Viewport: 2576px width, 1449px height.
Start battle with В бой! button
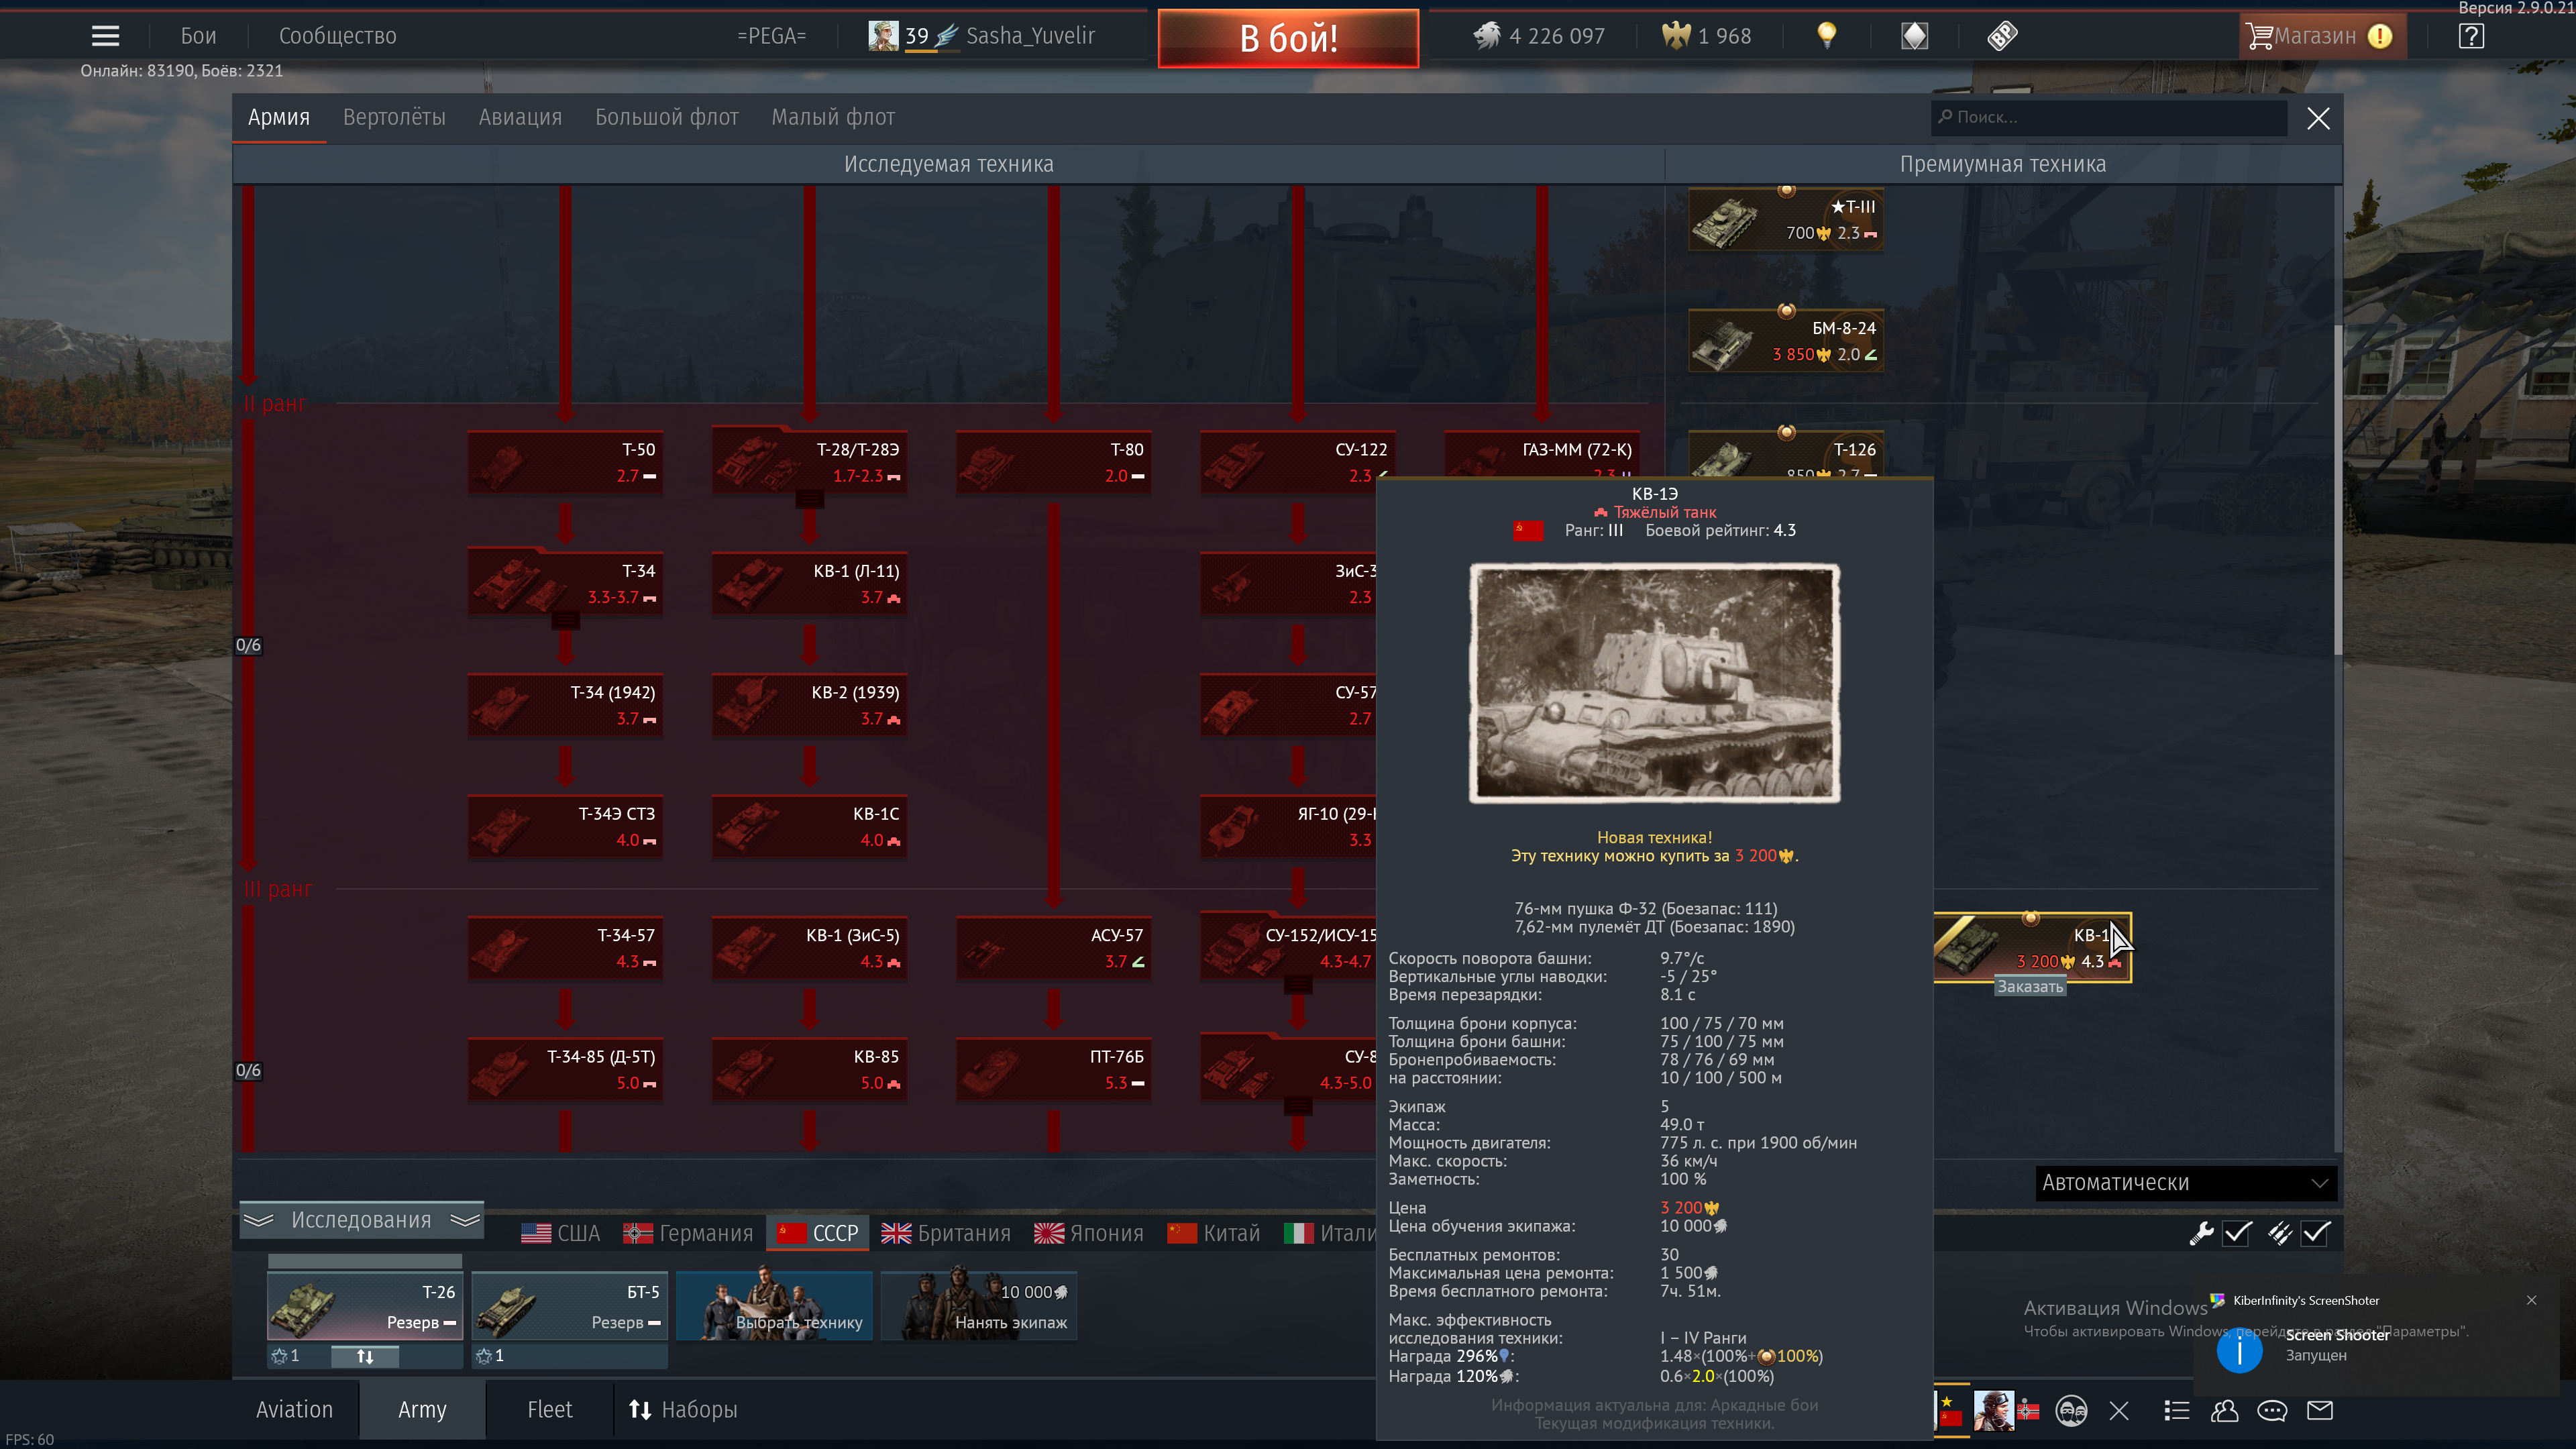(1288, 38)
